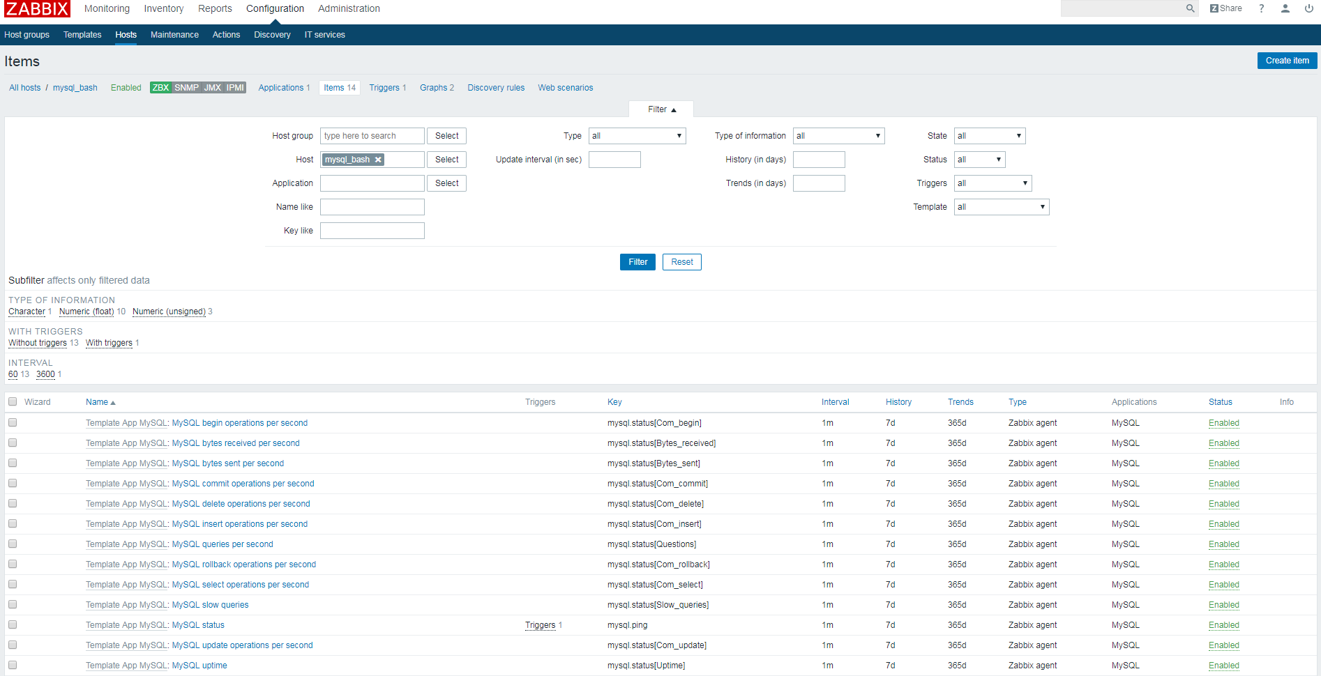This screenshot has height=676, width=1321.
Task: Check MySQL bytes sent per second row
Action: pyautogui.click(x=13, y=463)
